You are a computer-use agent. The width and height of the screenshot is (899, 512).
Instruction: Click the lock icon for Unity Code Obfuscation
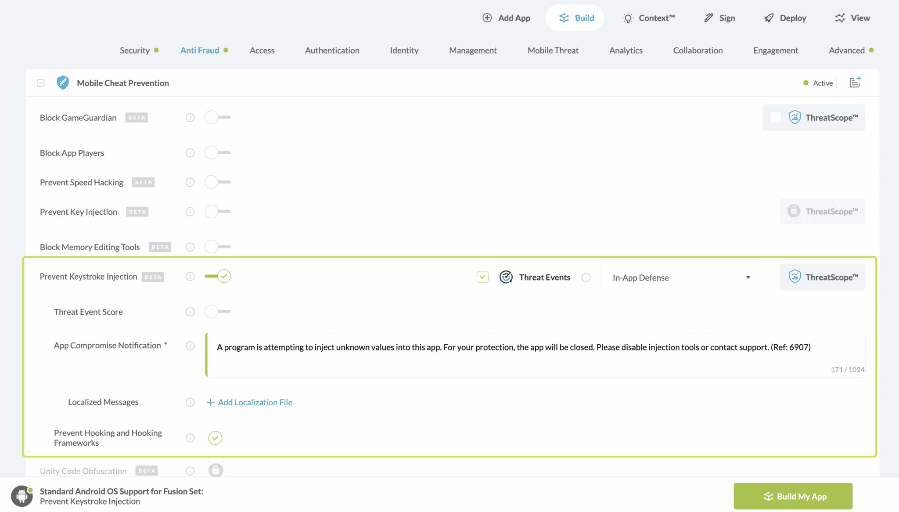[x=216, y=470]
